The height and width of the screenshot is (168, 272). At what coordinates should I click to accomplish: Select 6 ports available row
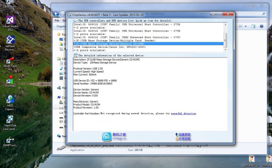click(148, 50)
